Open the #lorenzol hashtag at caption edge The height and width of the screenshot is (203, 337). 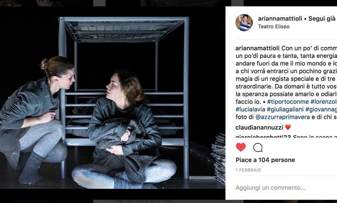[324, 101]
